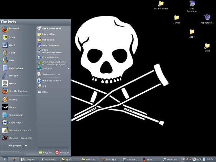Screen dimensions: 216x162
Task: Click the start button on the taskbar
Action: 5,159
